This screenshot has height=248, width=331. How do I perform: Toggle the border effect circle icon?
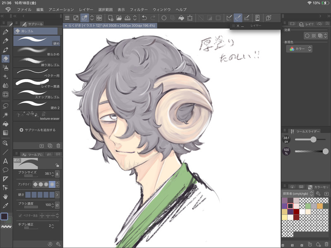click(x=307, y=36)
